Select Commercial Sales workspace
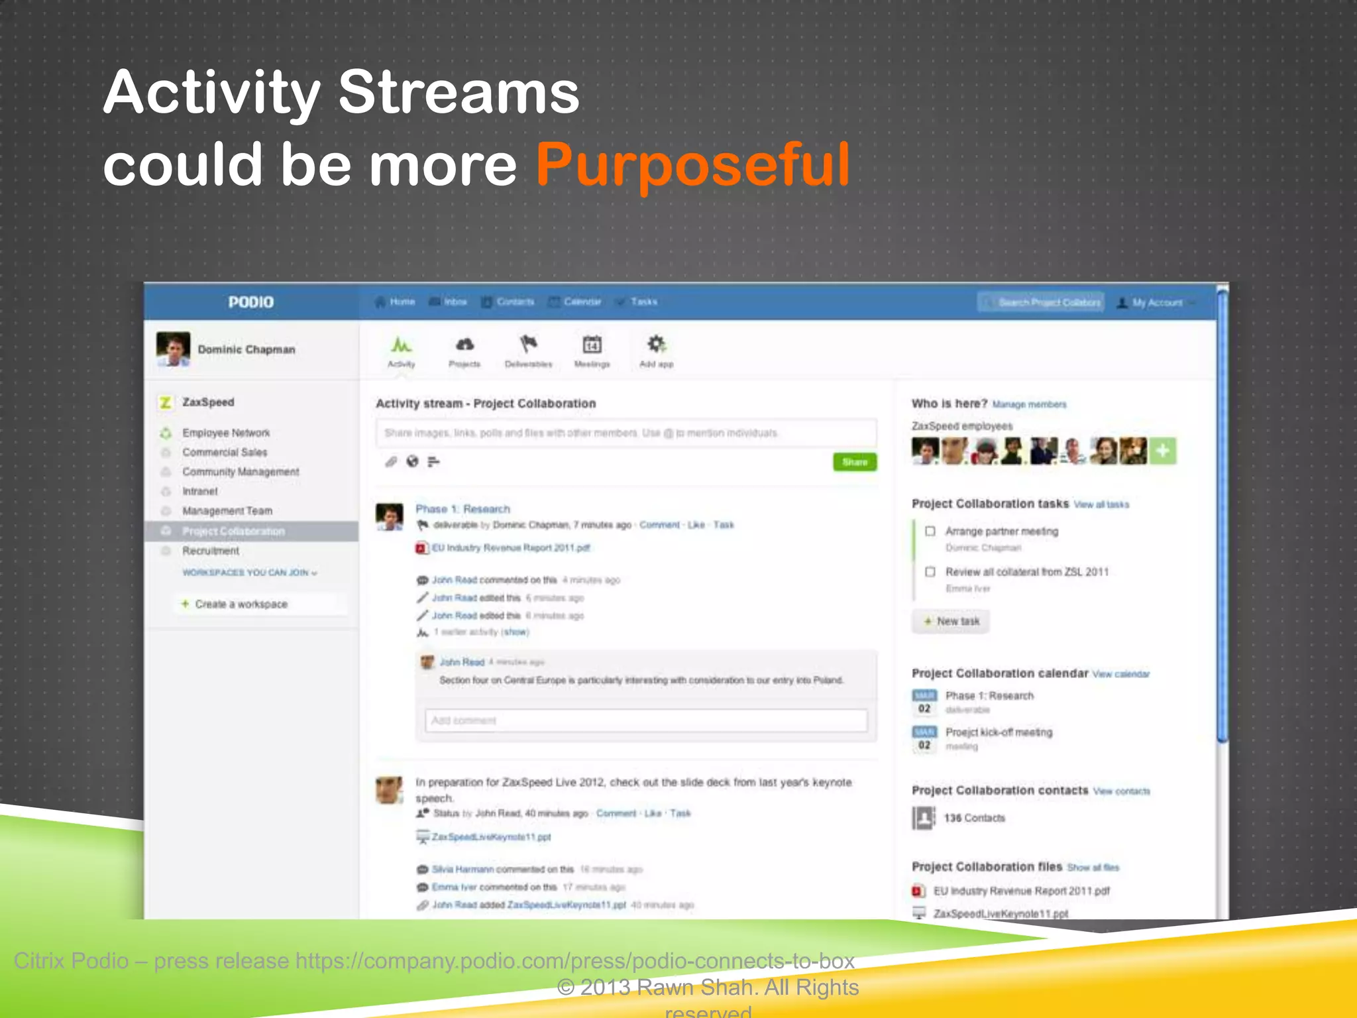 (x=225, y=452)
